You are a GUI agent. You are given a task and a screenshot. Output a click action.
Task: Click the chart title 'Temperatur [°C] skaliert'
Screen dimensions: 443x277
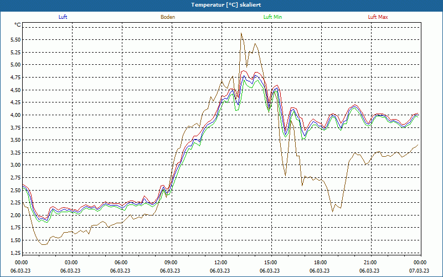[x=226, y=5]
